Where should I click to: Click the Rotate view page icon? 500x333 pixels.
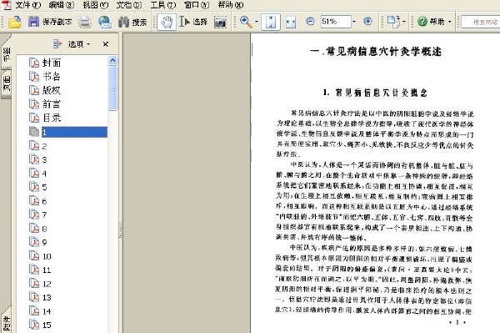393,22
